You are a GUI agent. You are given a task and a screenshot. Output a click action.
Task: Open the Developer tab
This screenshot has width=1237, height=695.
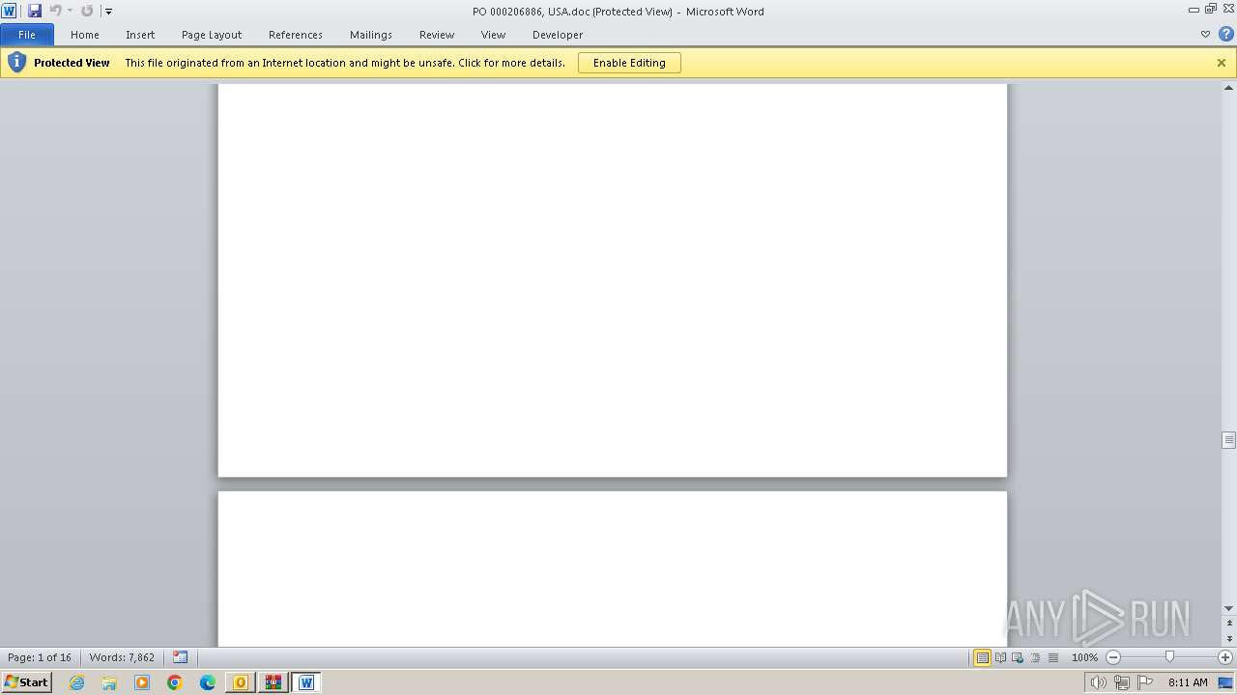coord(558,35)
